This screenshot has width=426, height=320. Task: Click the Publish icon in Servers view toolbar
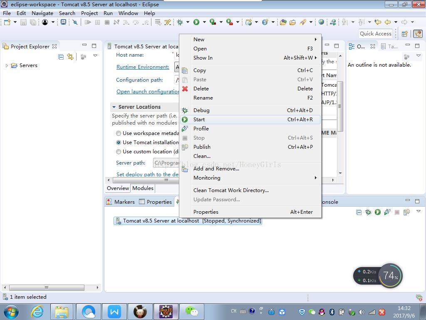[x=406, y=212]
